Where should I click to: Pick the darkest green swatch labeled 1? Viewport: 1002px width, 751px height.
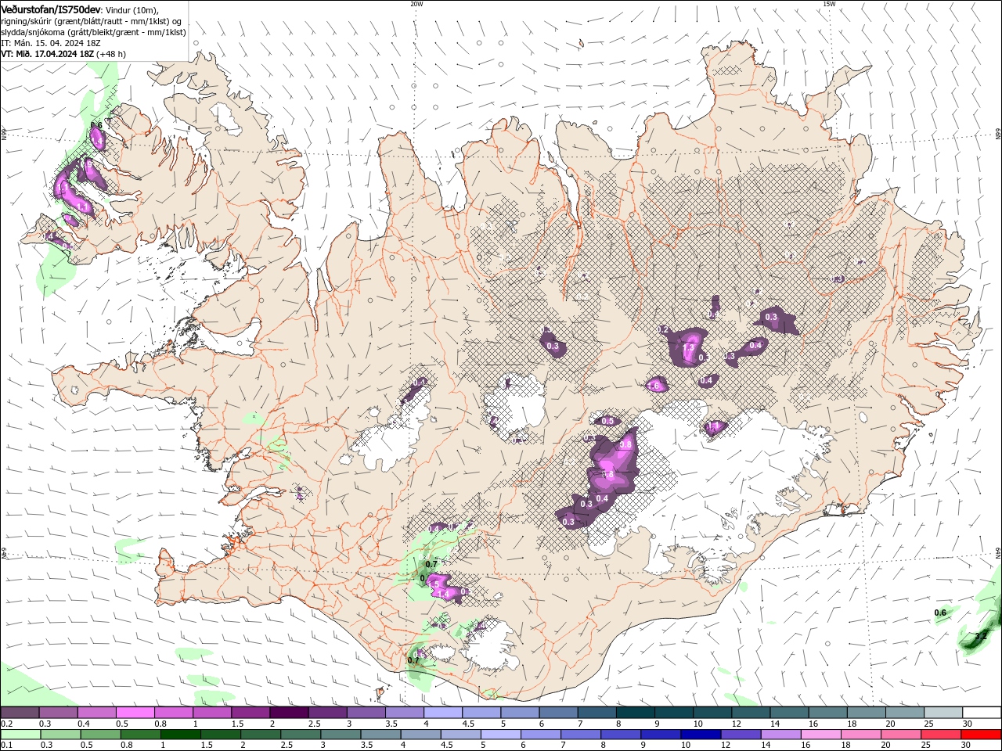click(180, 735)
